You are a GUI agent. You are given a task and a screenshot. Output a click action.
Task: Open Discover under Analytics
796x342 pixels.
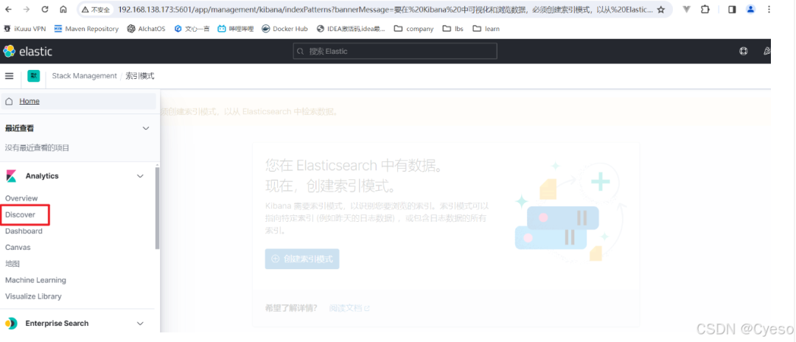21,214
